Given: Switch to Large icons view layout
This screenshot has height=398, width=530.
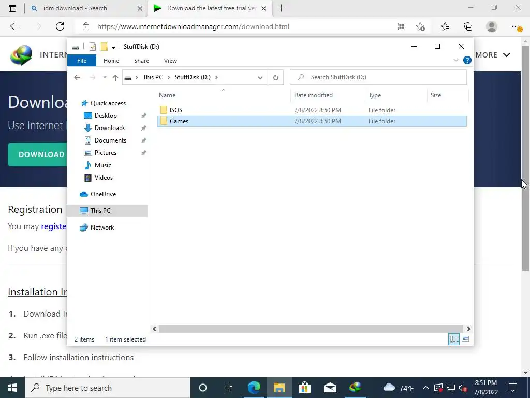Looking at the screenshot, I should (x=465, y=339).
